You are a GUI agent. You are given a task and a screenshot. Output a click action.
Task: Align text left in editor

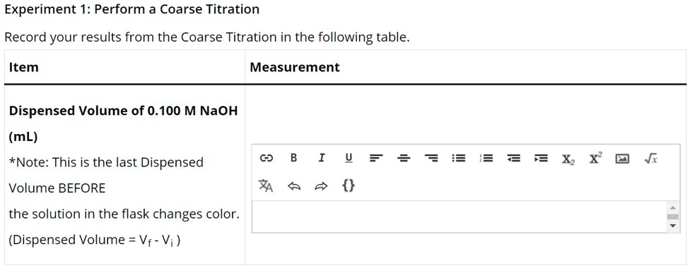tap(376, 158)
